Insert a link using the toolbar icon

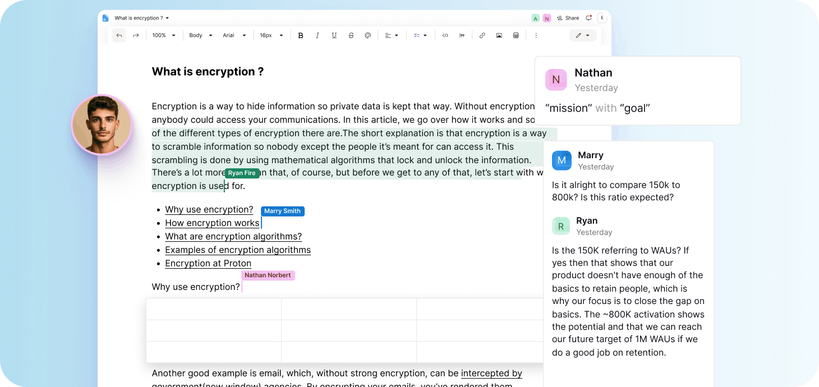[482, 35]
